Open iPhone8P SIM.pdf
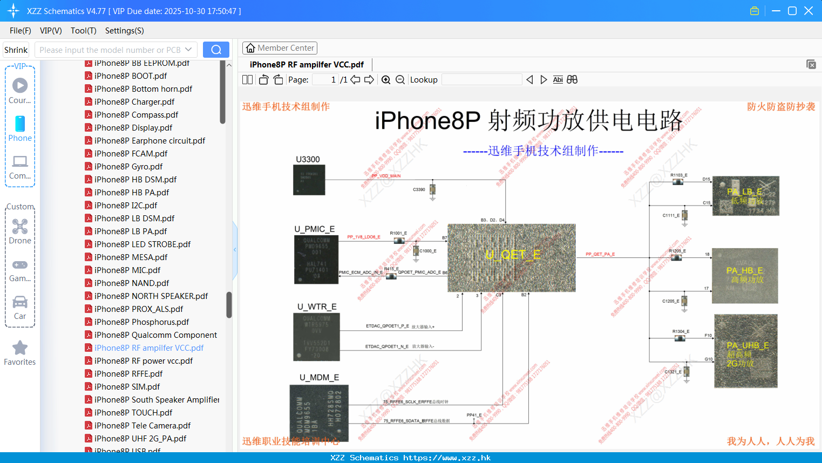This screenshot has width=822, height=463. click(x=127, y=387)
